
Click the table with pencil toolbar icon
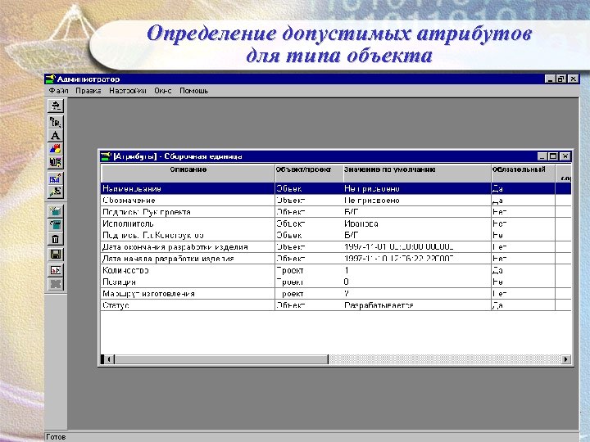(56, 178)
